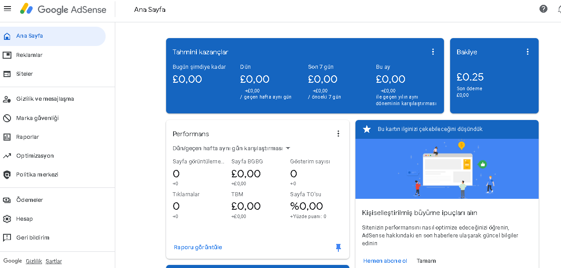Image resolution: width=561 pixels, height=268 pixels.
Task: Click the Son ödeme text in Bakiye
Action: point(469,88)
